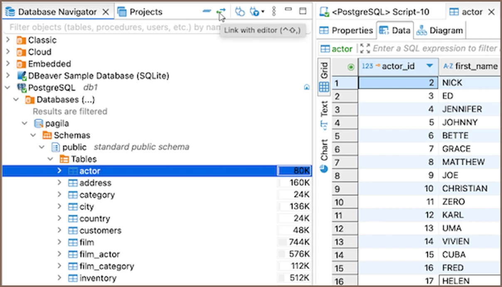Image resolution: width=502 pixels, height=287 pixels.
Task: Select the cell containing MATTHEW
Action: (x=470, y=162)
